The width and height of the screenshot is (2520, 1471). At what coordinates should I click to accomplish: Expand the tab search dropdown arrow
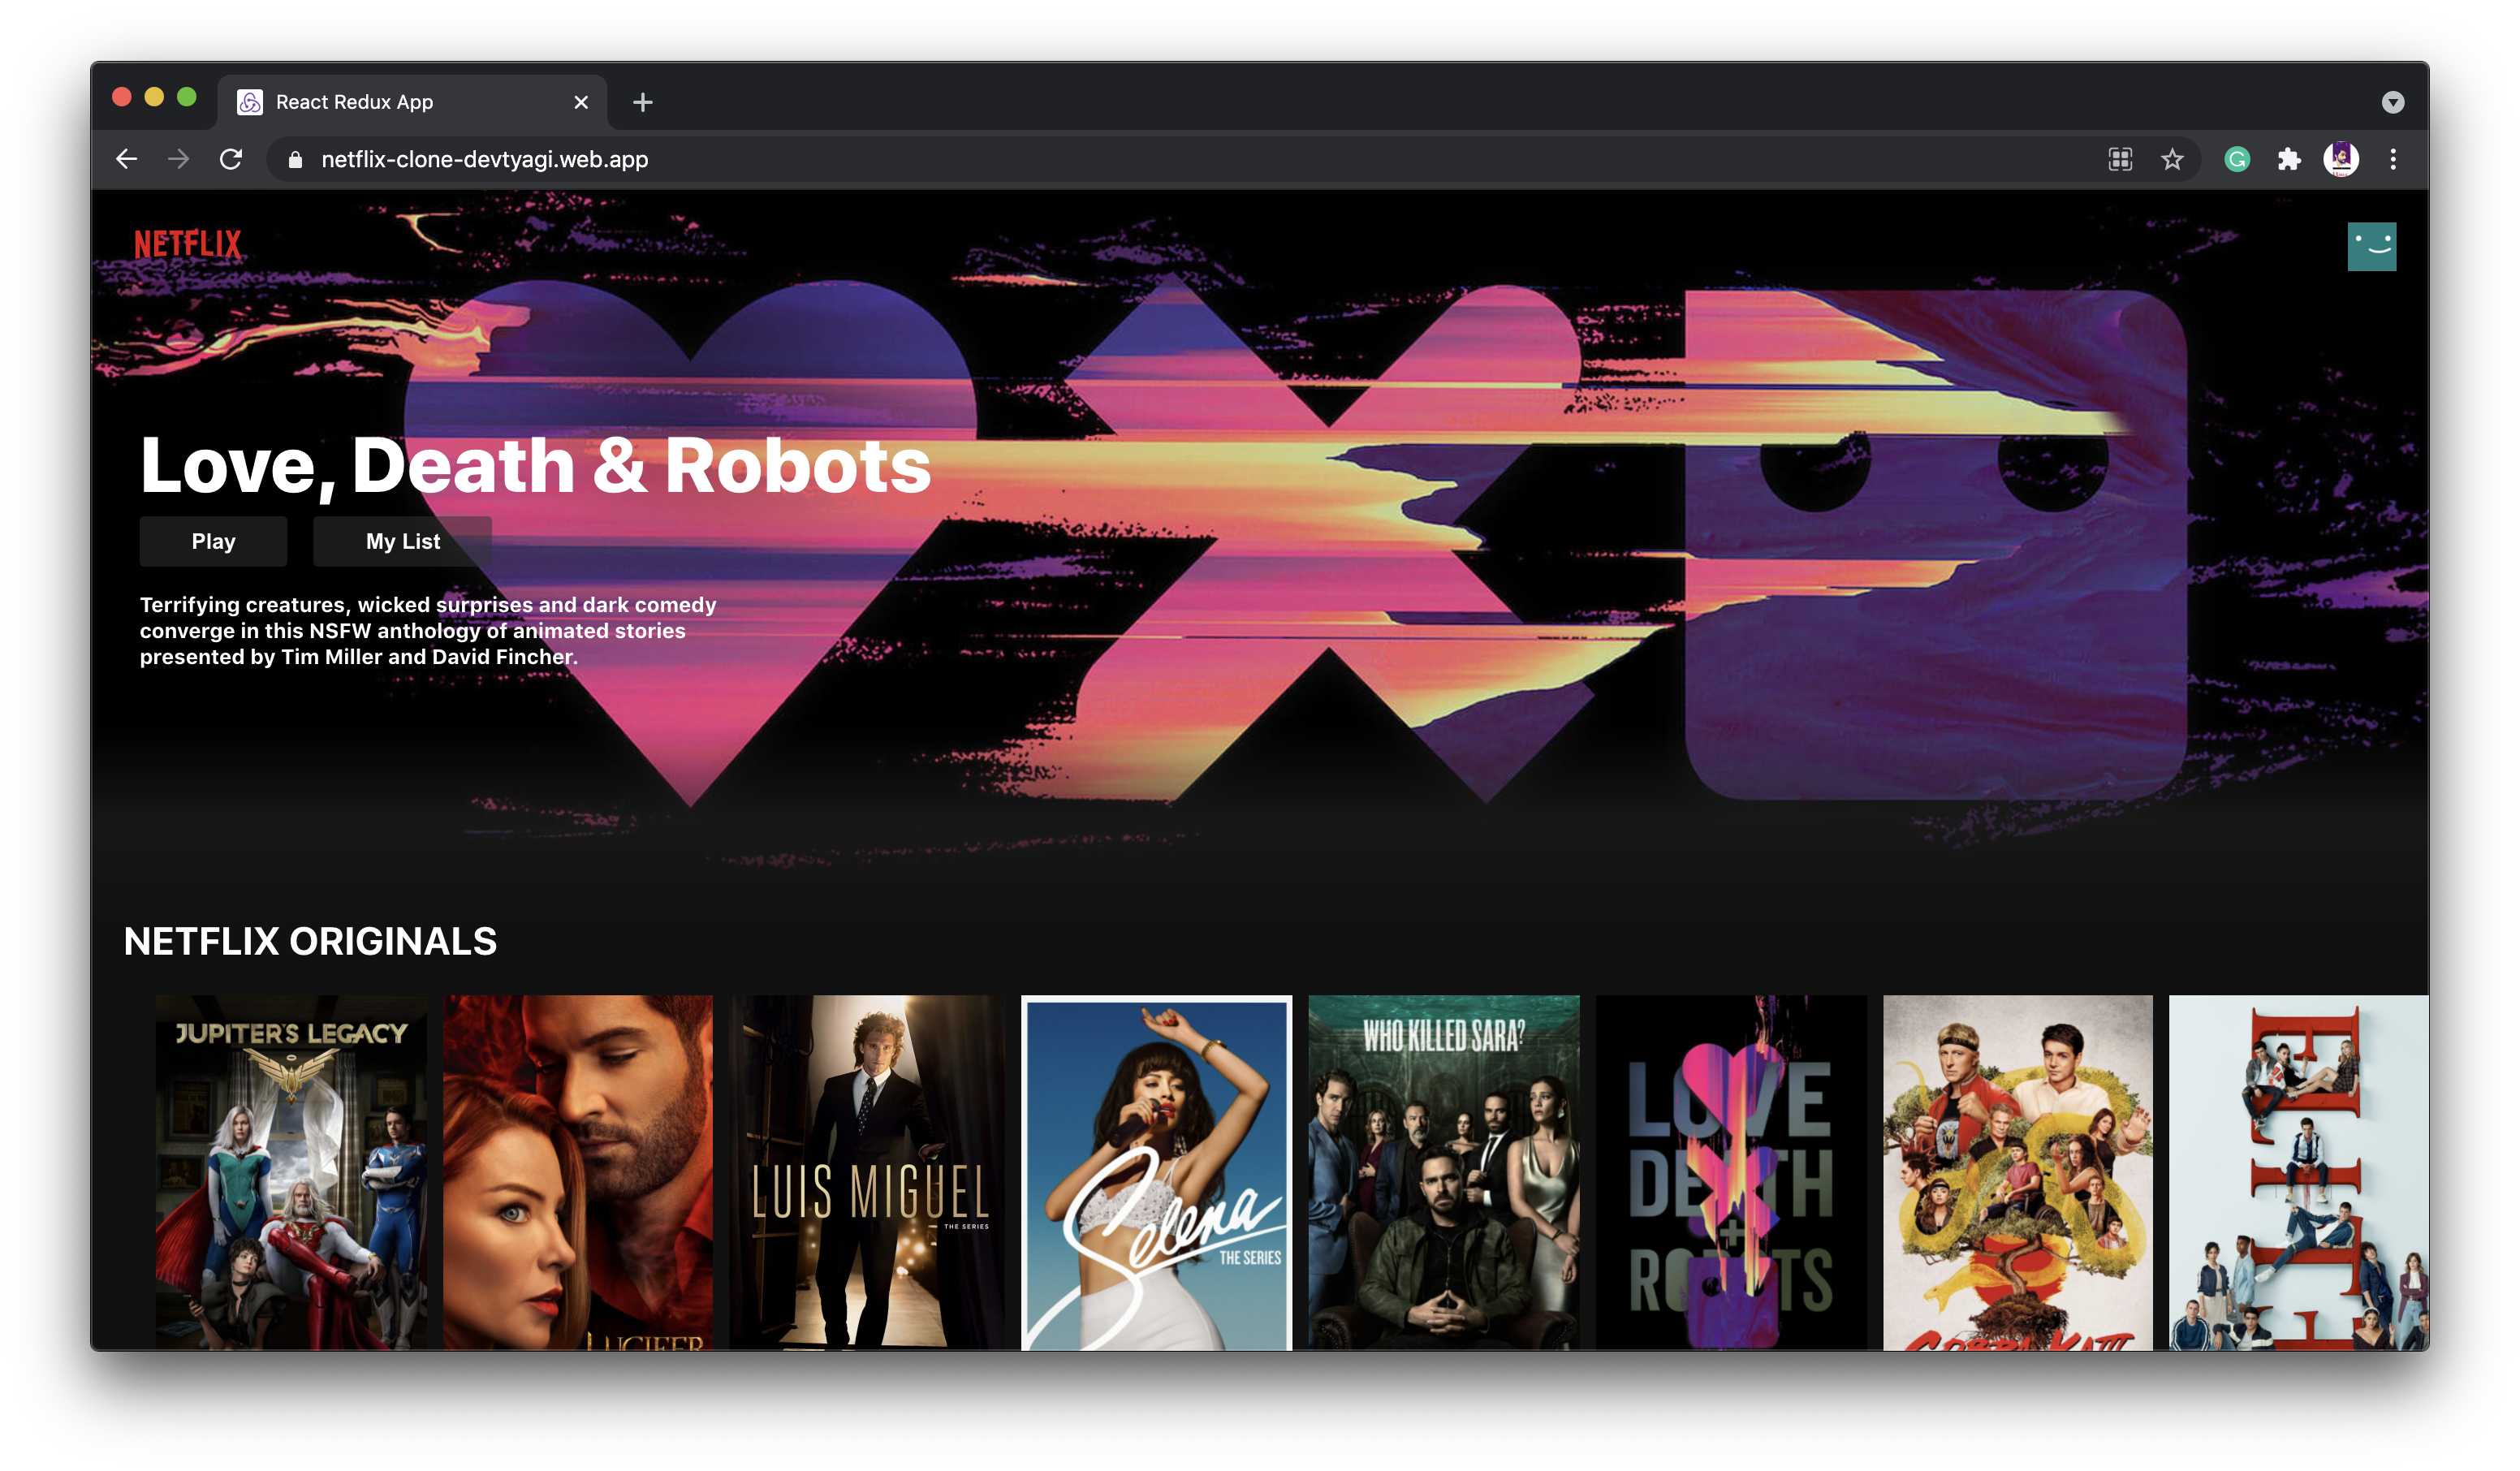(2392, 102)
